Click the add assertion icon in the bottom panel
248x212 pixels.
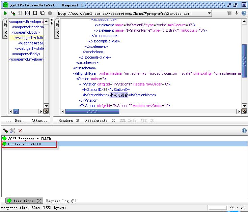pyautogui.click(x=5, y=131)
